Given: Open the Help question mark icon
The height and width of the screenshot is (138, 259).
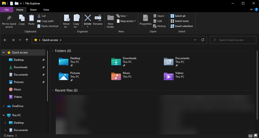Looking at the screenshot, I should [256, 10].
